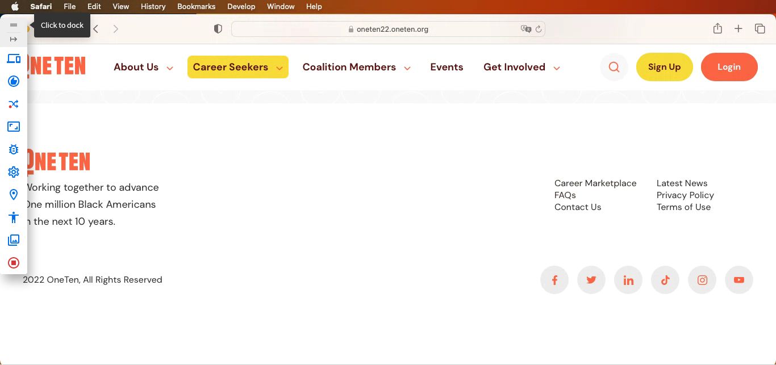This screenshot has height=365, width=776.
Task: Click the orange Login button
Action: click(729, 67)
